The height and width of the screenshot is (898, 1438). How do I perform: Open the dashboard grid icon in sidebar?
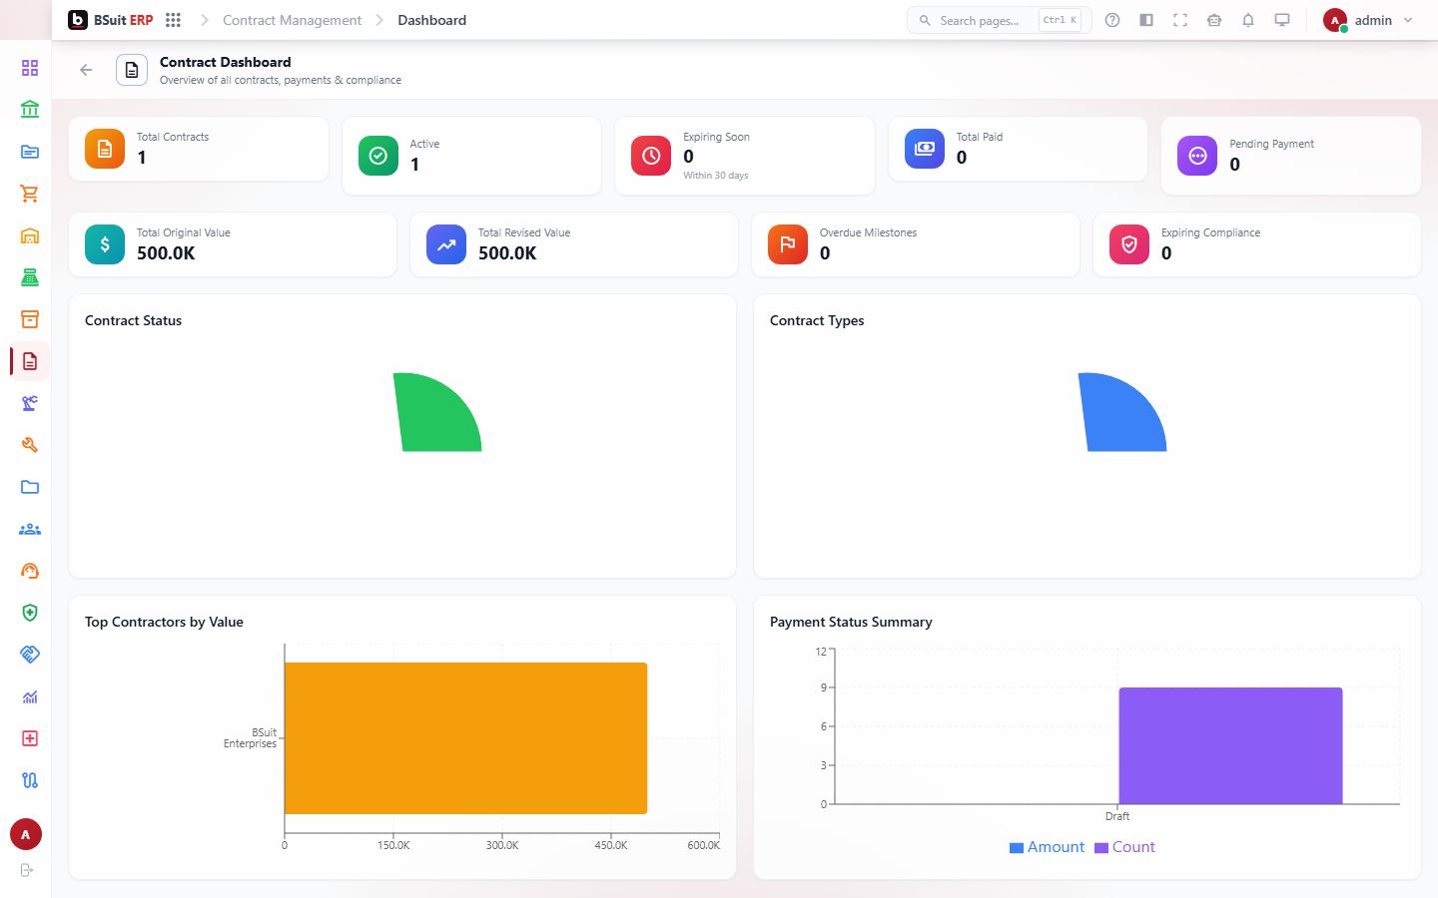30,68
